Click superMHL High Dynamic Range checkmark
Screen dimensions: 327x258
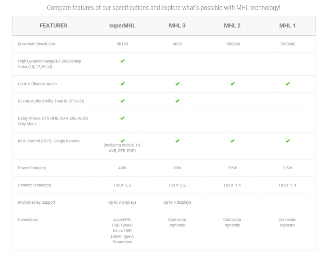122,61
